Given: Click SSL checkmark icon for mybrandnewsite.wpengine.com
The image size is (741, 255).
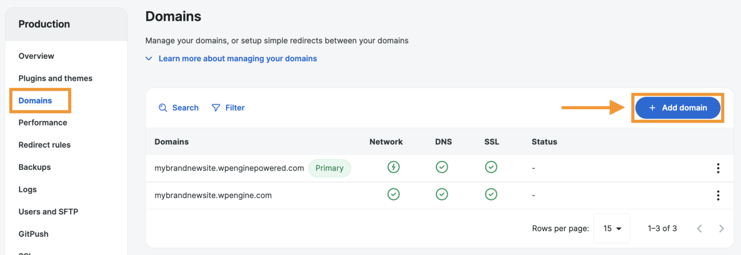Looking at the screenshot, I should pyautogui.click(x=491, y=195).
